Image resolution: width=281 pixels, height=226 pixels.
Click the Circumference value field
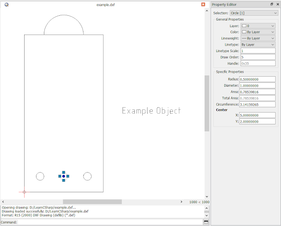[257, 104]
